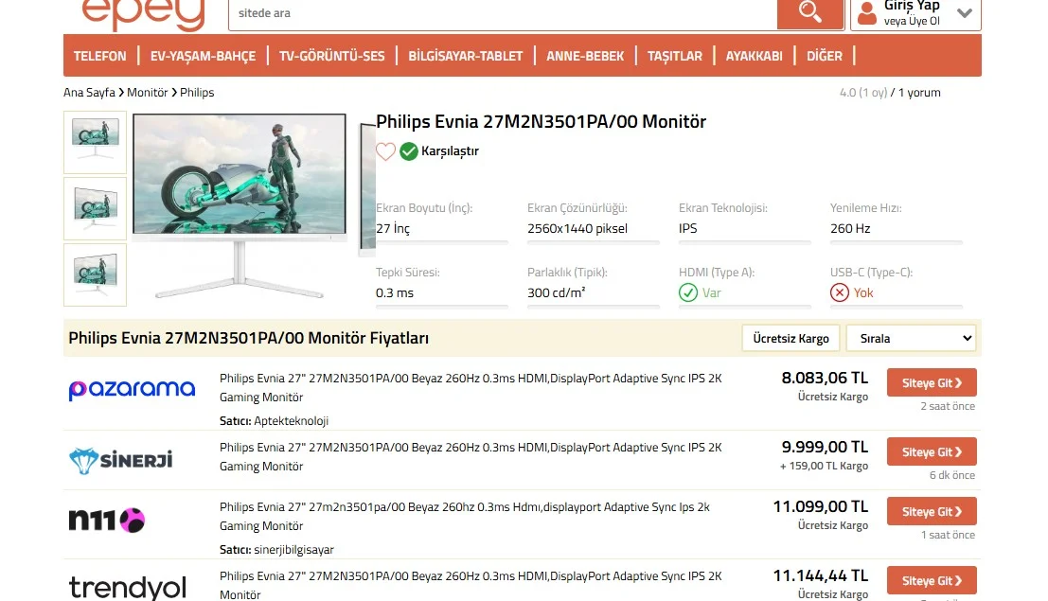The height and width of the screenshot is (601, 1048).
Task: Click the HDMI Var check icon
Action: 687,292
